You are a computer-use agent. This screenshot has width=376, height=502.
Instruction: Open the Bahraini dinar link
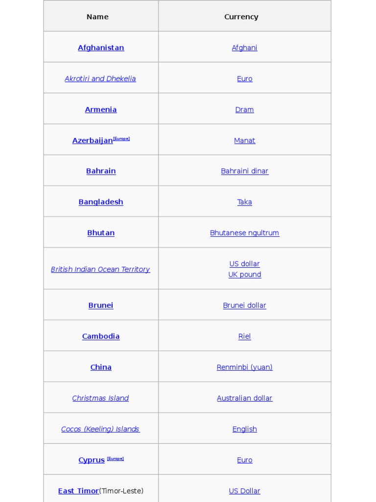point(244,171)
